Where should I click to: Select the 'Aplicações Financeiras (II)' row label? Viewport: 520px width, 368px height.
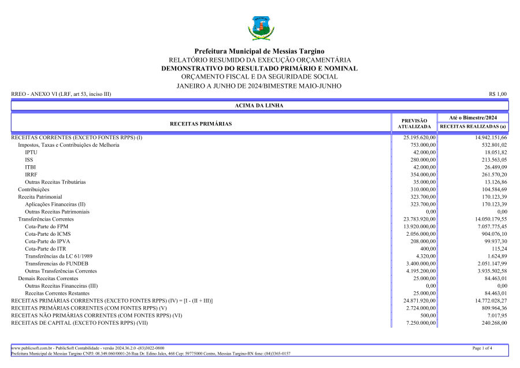(x=55, y=205)
